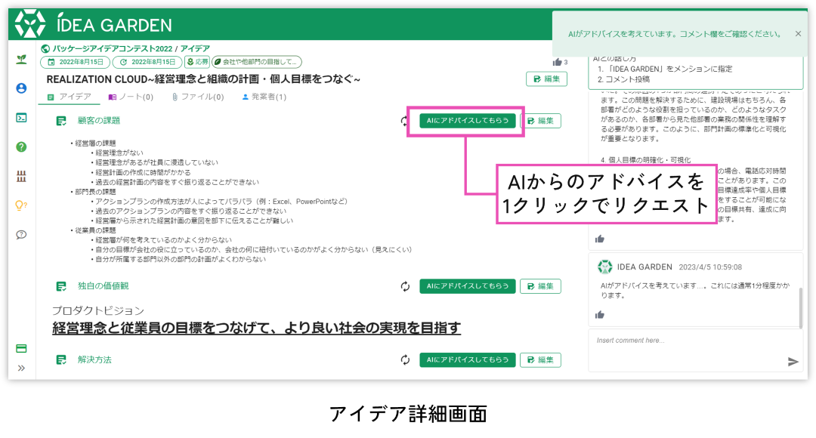Image resolution: width=816 pixels, height=438 pixels.
Task: Switch to the ファイル(0) tab
Action: (x=198, y=97)
